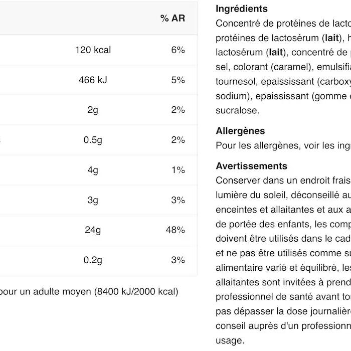Click the "Avertissements" heading
The height and width of the screenshot is (351, 351).
[x=251, y=166]
